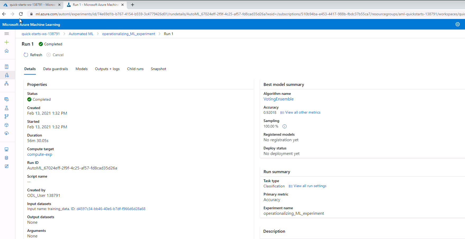Open Experiments flask icon in sidebar
Viewport: 465px width, 239px height.
(7, 108)
